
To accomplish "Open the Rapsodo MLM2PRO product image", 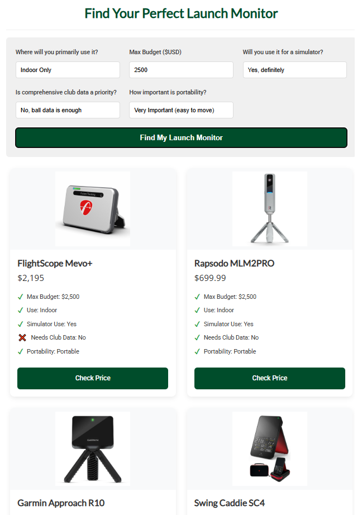I will tap(270, 209).
